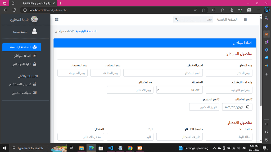Open the notification center icon
This screenshot has width=271, height=152.
pyautogui.click(x=265, y=148)
